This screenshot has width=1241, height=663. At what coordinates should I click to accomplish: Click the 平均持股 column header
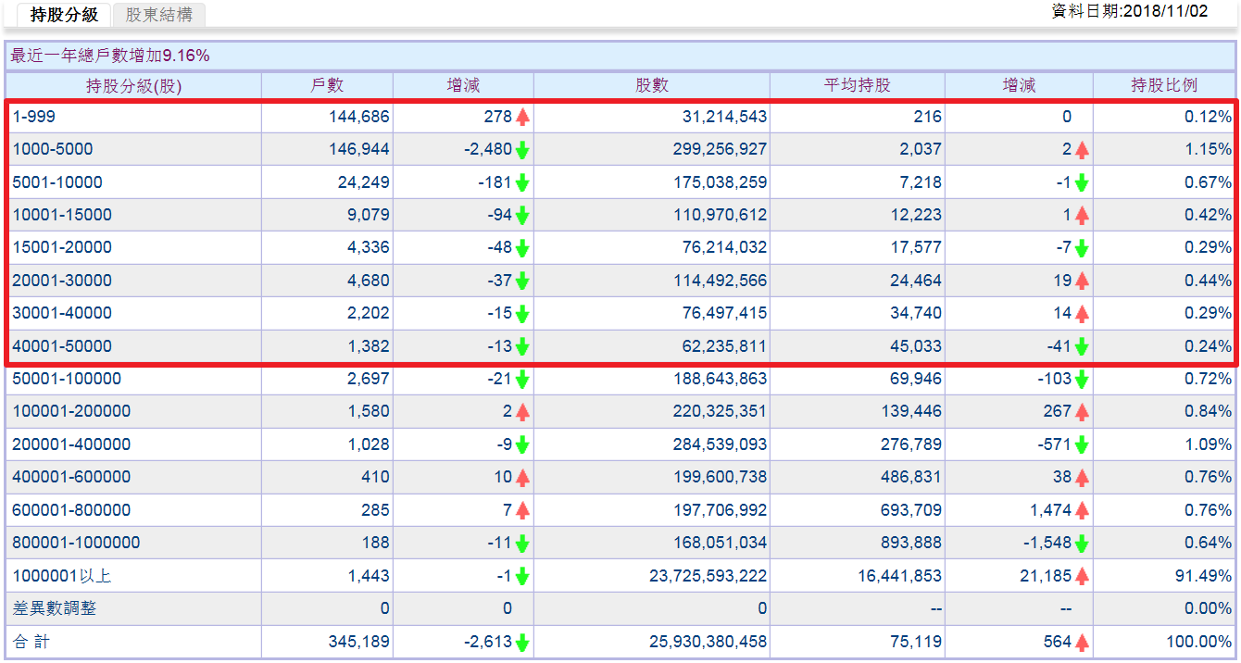click(x=857, y=85)
